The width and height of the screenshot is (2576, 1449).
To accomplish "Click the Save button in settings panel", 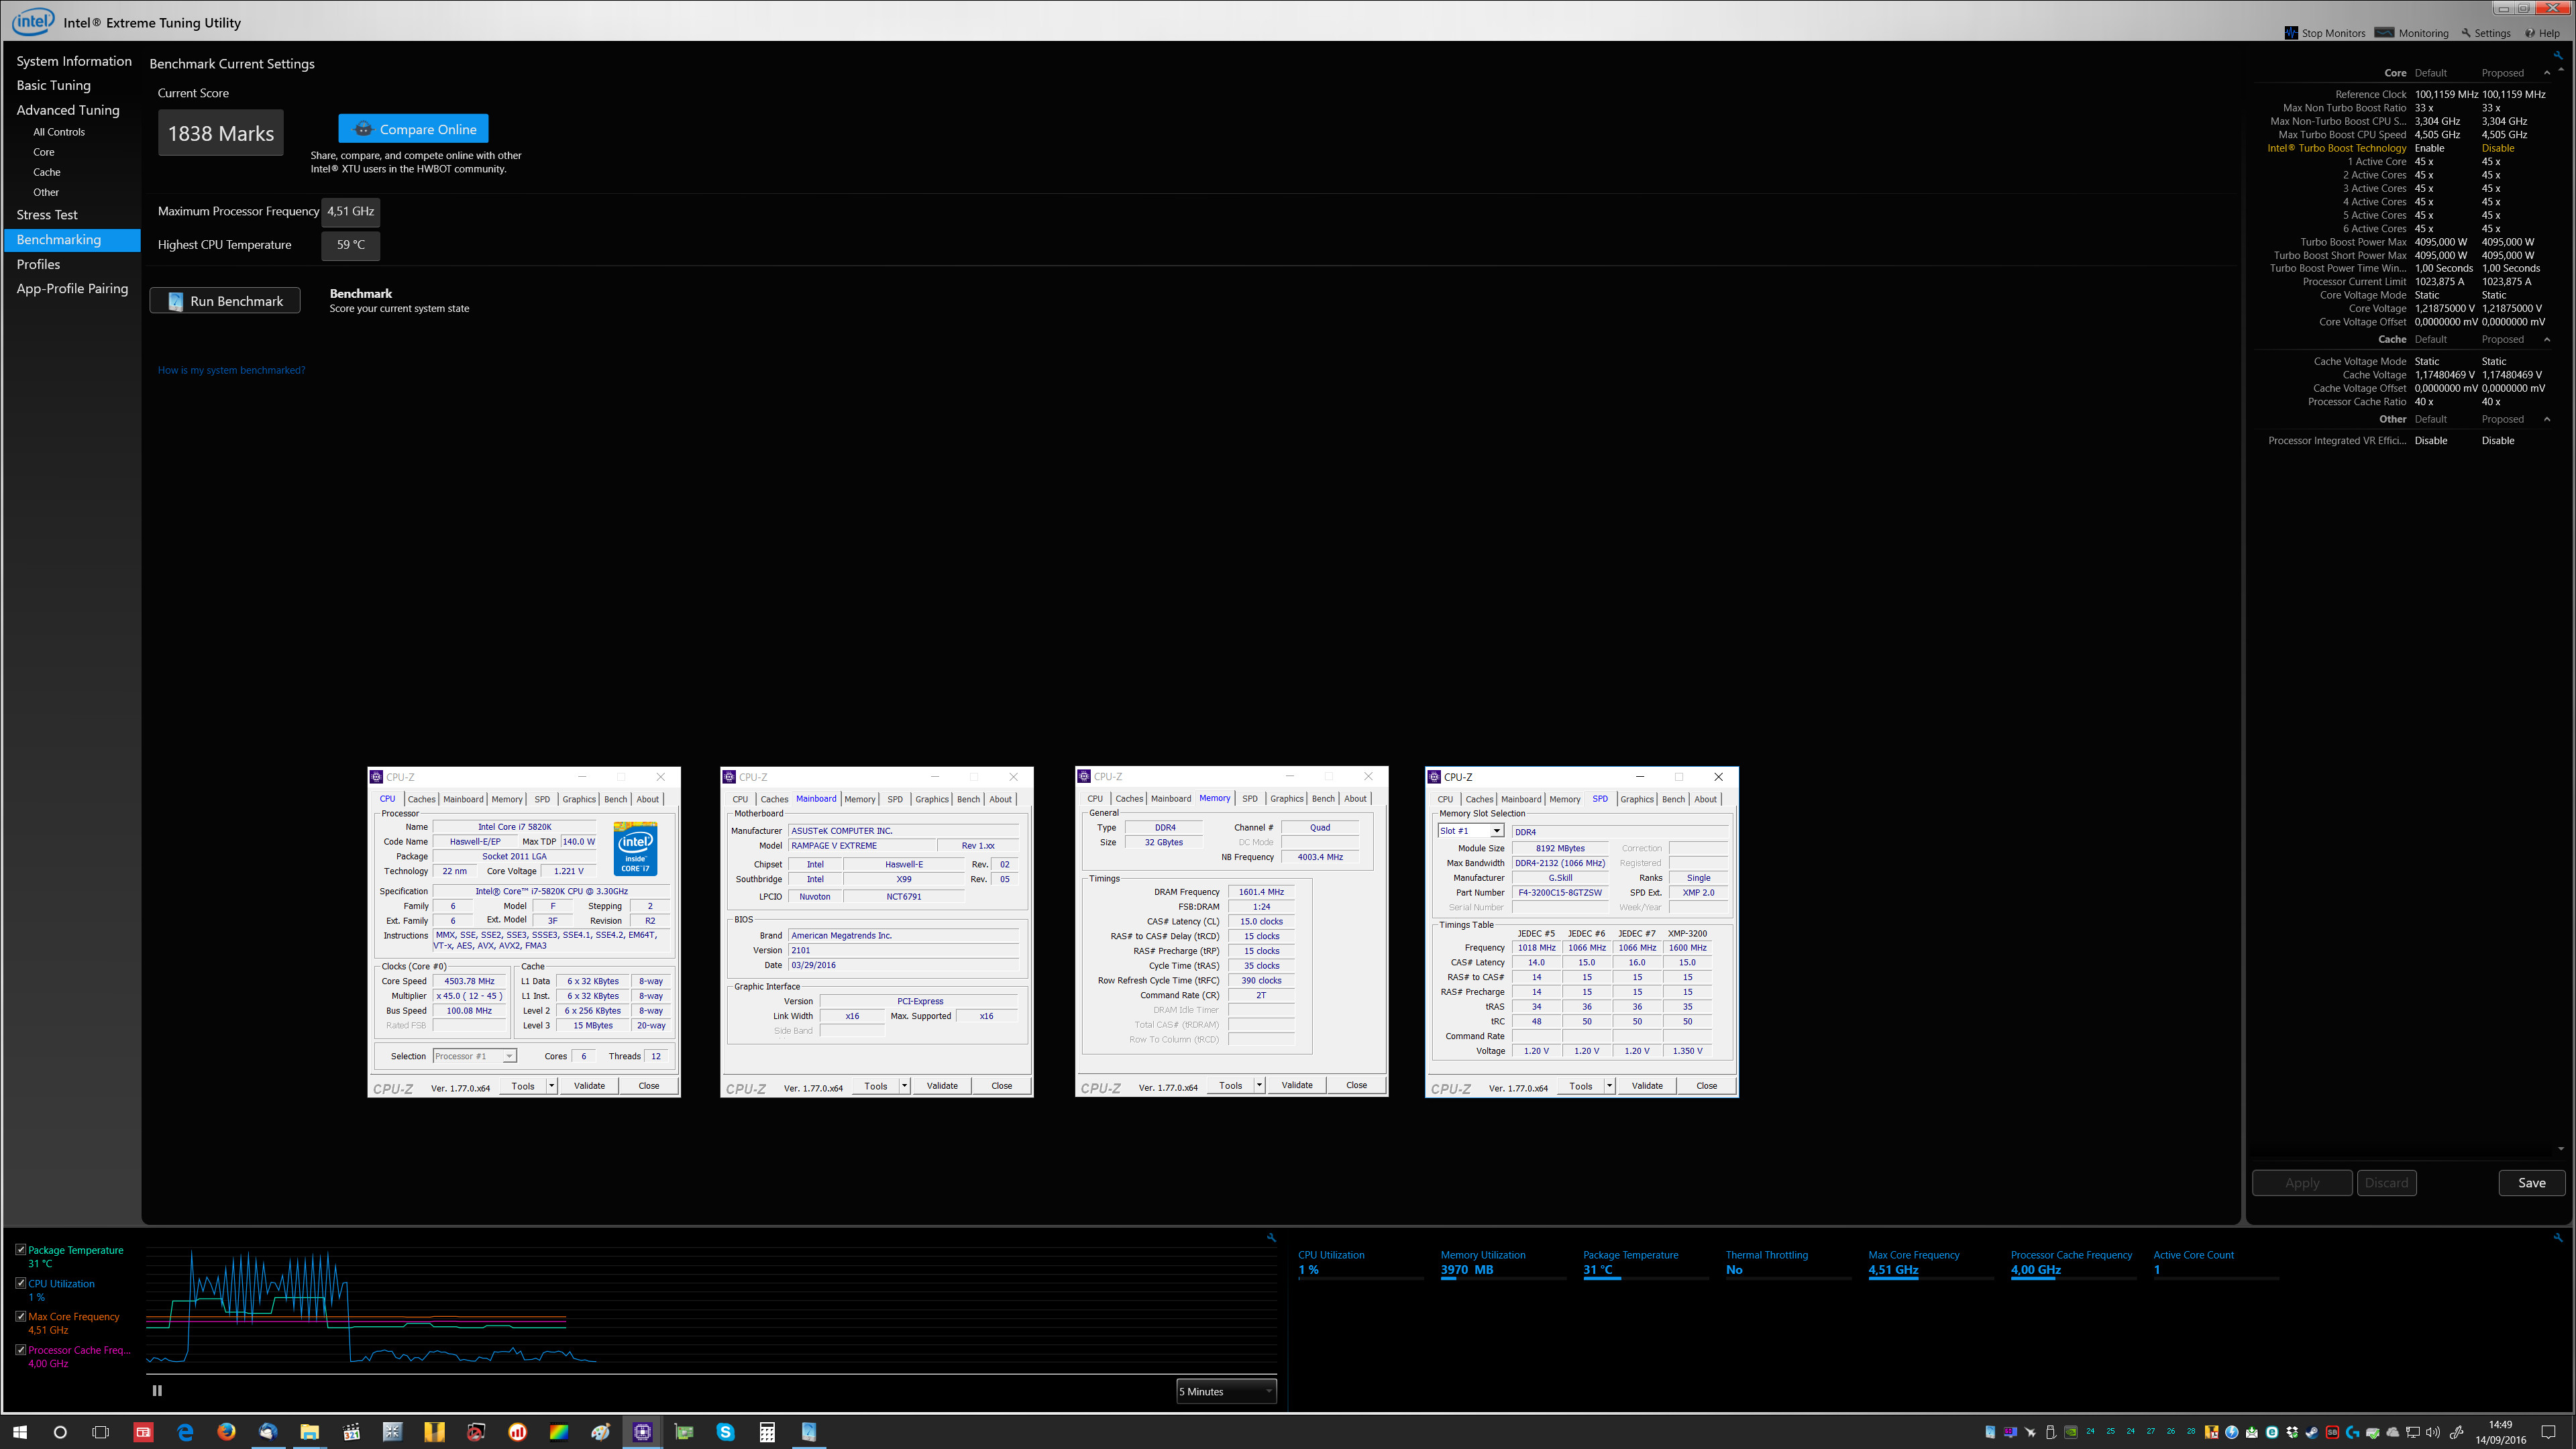I will (2531, 1183).
